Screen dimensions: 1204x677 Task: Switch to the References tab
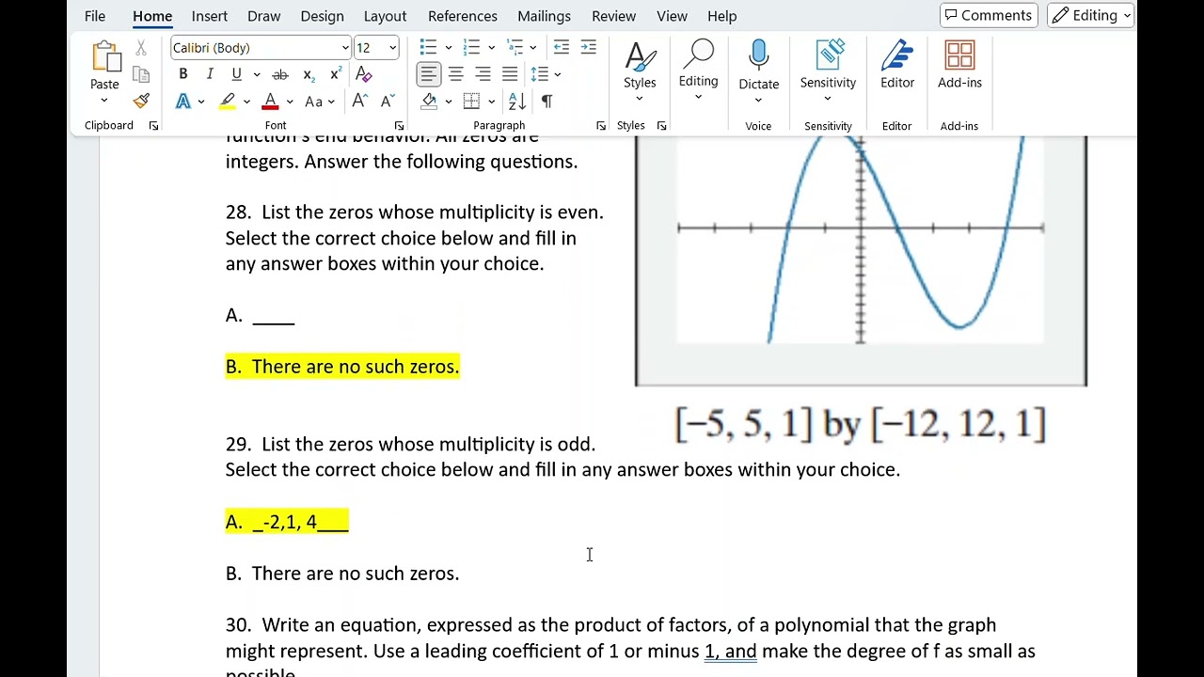click(463, 16)
